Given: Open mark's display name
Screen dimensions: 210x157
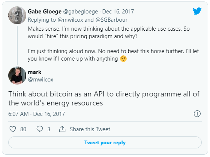Looking at the screenshot, I should click(x=34, y=72).
